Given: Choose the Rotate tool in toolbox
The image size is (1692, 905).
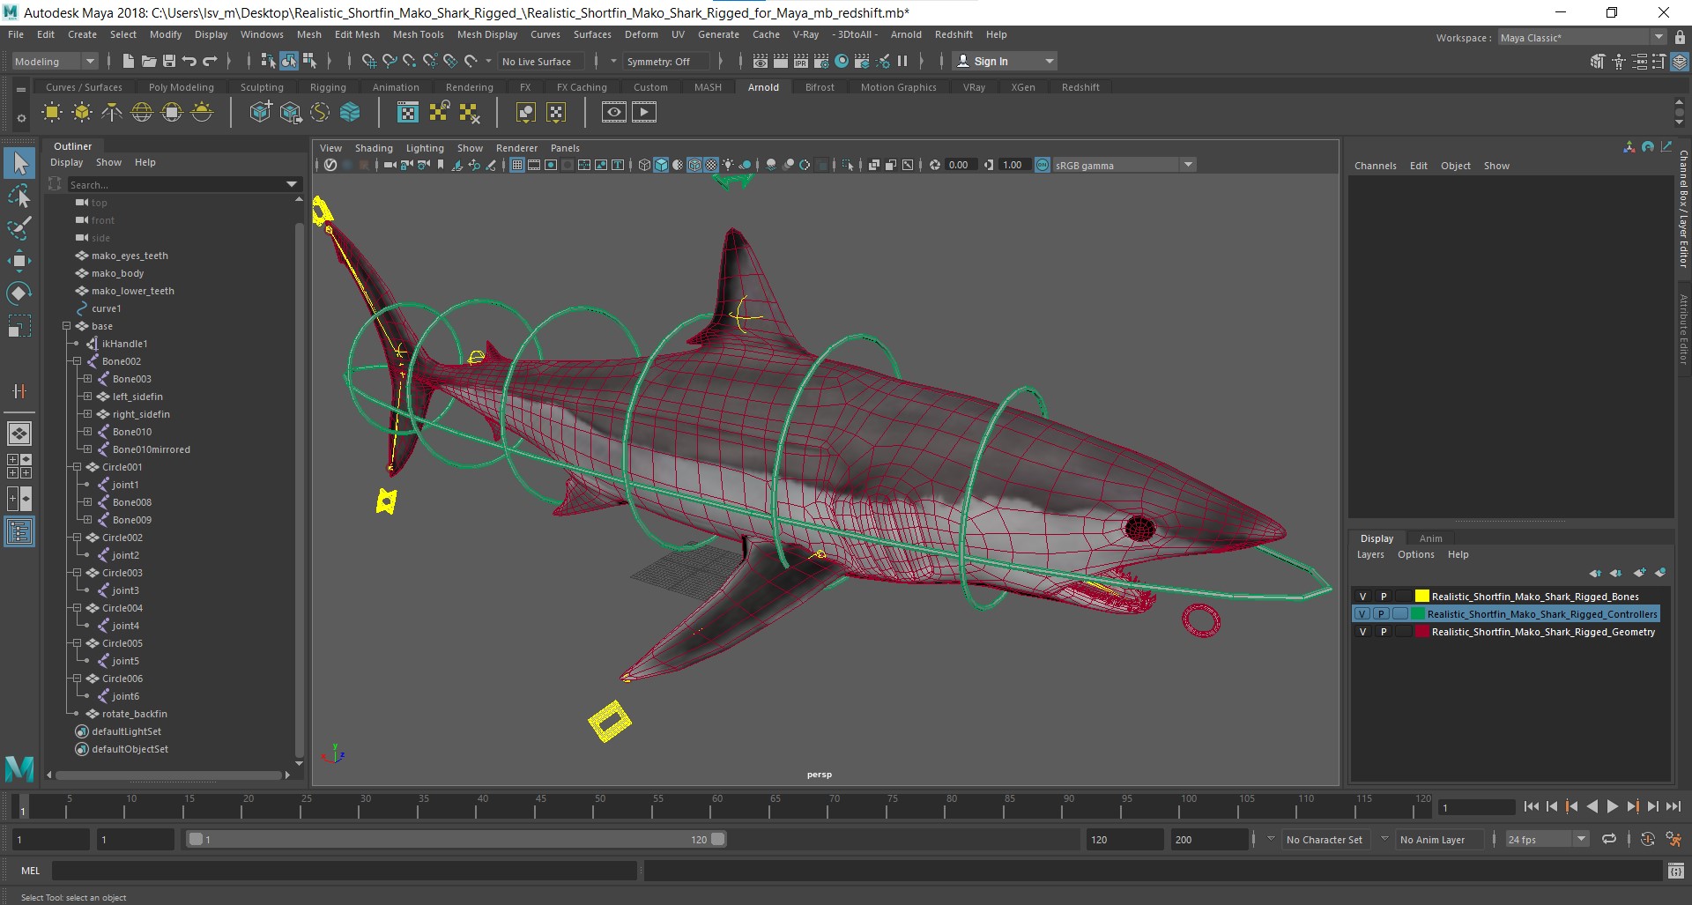Looking at the screenshot, I should [x=19, y=293].
